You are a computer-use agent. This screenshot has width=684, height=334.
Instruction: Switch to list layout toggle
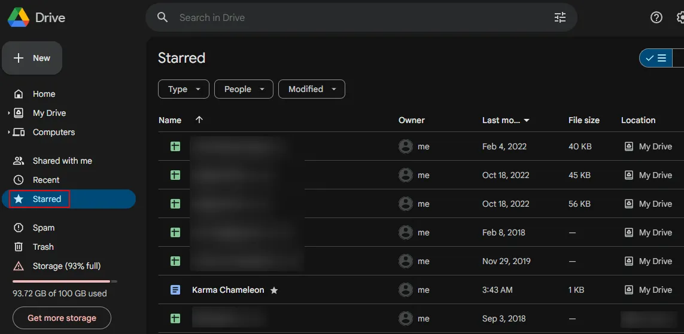(x=656, y=58)
